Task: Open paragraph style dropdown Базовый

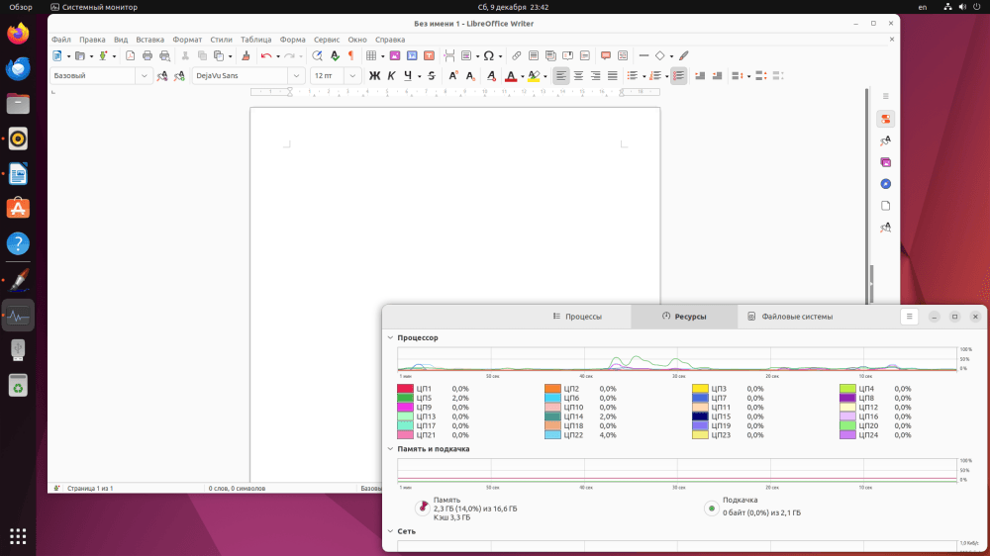Action: [144, 76]
